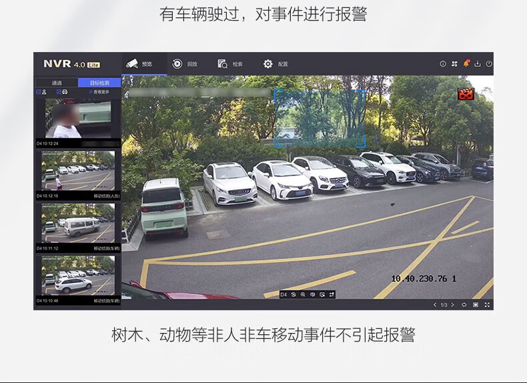
Task: Click the 1/3 page indicator
Action: [x=444, y=305]
